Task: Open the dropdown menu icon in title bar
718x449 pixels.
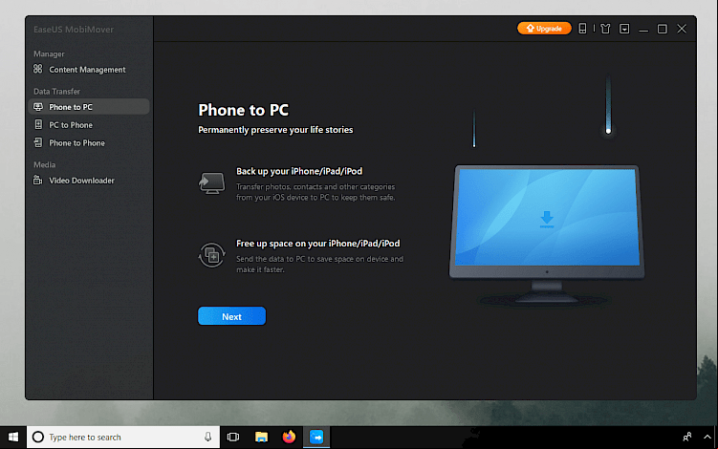Action: (624, 29)
